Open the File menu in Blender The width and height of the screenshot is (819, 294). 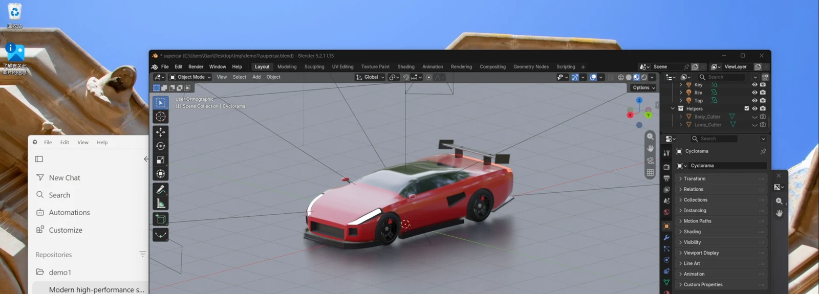tap(165, 67)
